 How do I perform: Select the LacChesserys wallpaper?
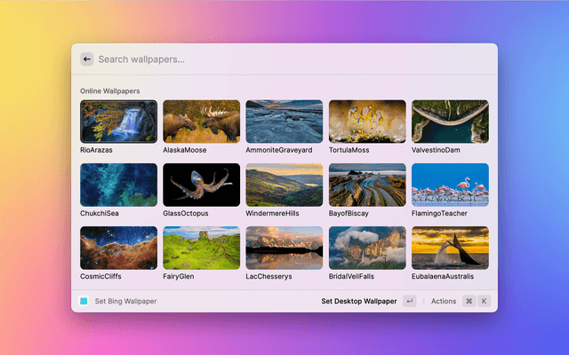[x=284, y=248]
